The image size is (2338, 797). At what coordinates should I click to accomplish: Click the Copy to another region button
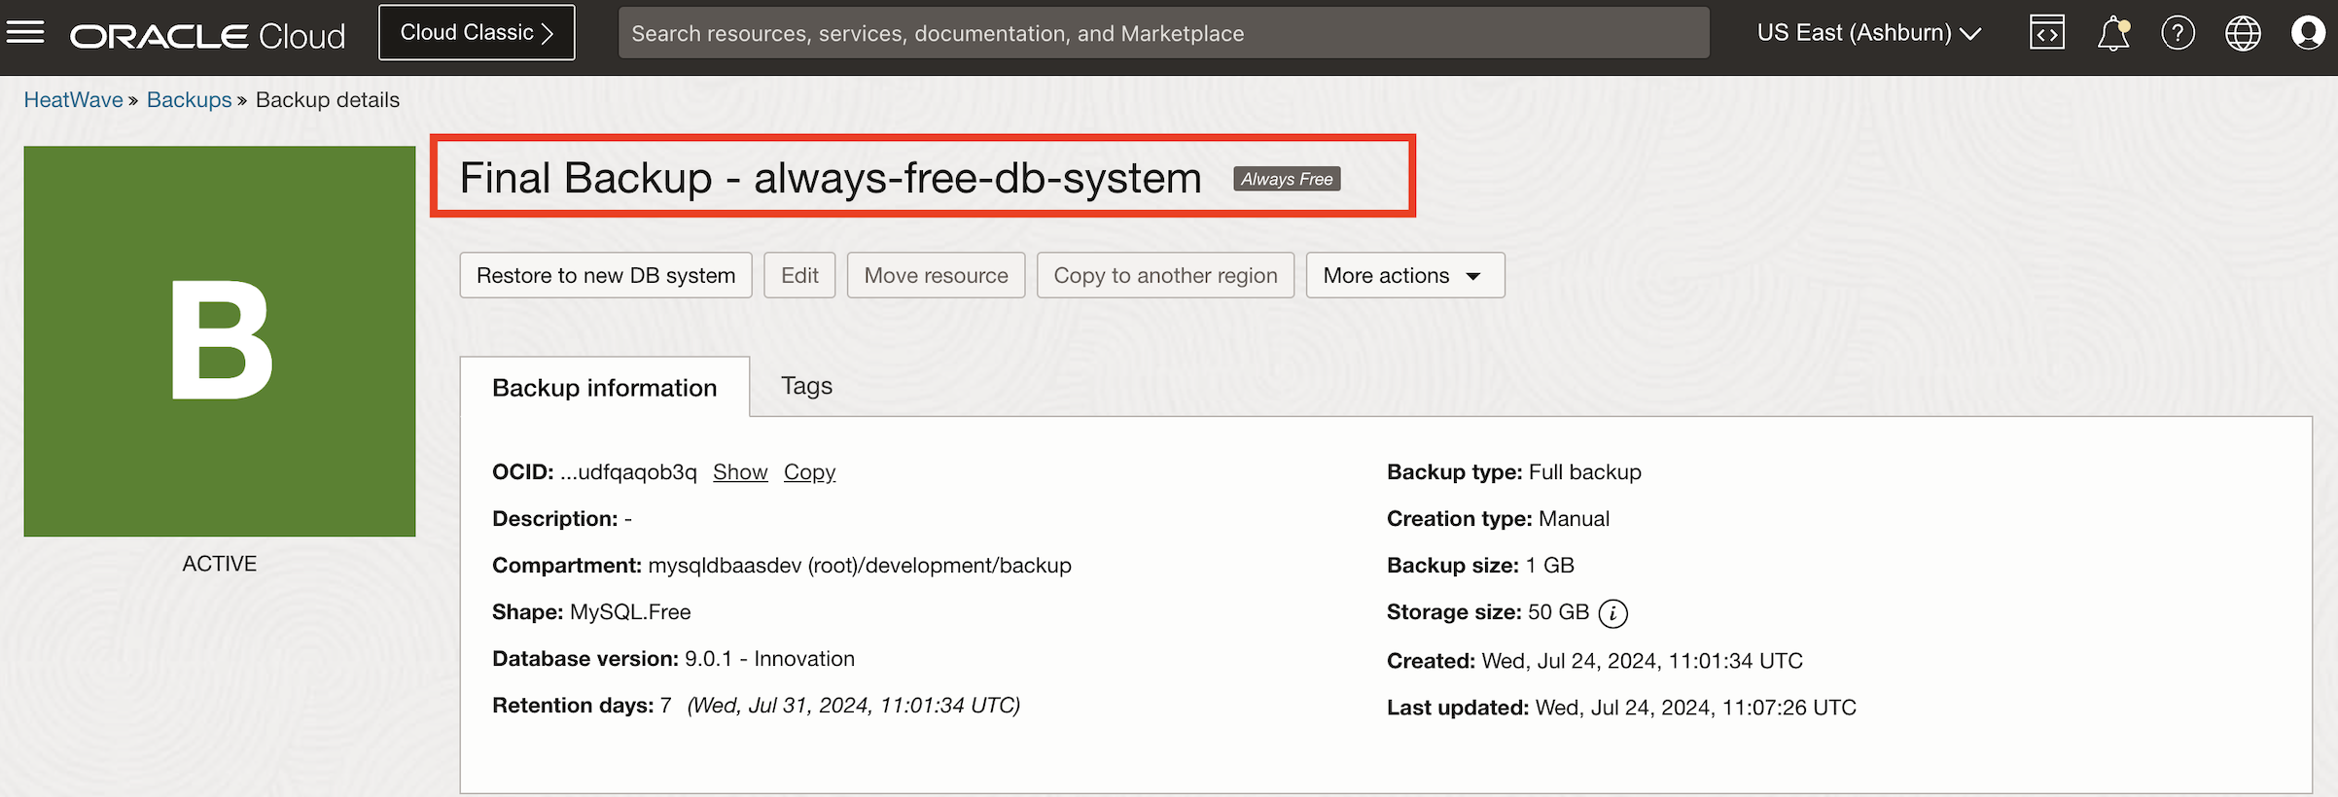click(1165, 276)
